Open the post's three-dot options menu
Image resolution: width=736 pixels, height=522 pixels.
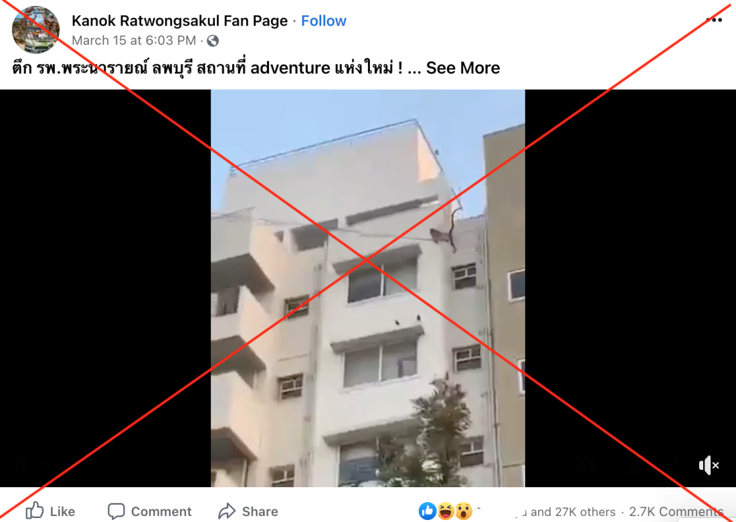tap(713, 20)
